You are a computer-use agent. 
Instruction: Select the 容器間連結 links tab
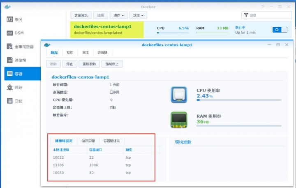coord(111,141)
